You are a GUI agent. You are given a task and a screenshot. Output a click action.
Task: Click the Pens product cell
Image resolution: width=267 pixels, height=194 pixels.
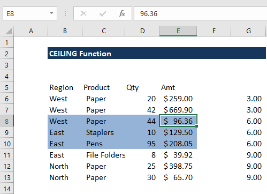point(104,144)
